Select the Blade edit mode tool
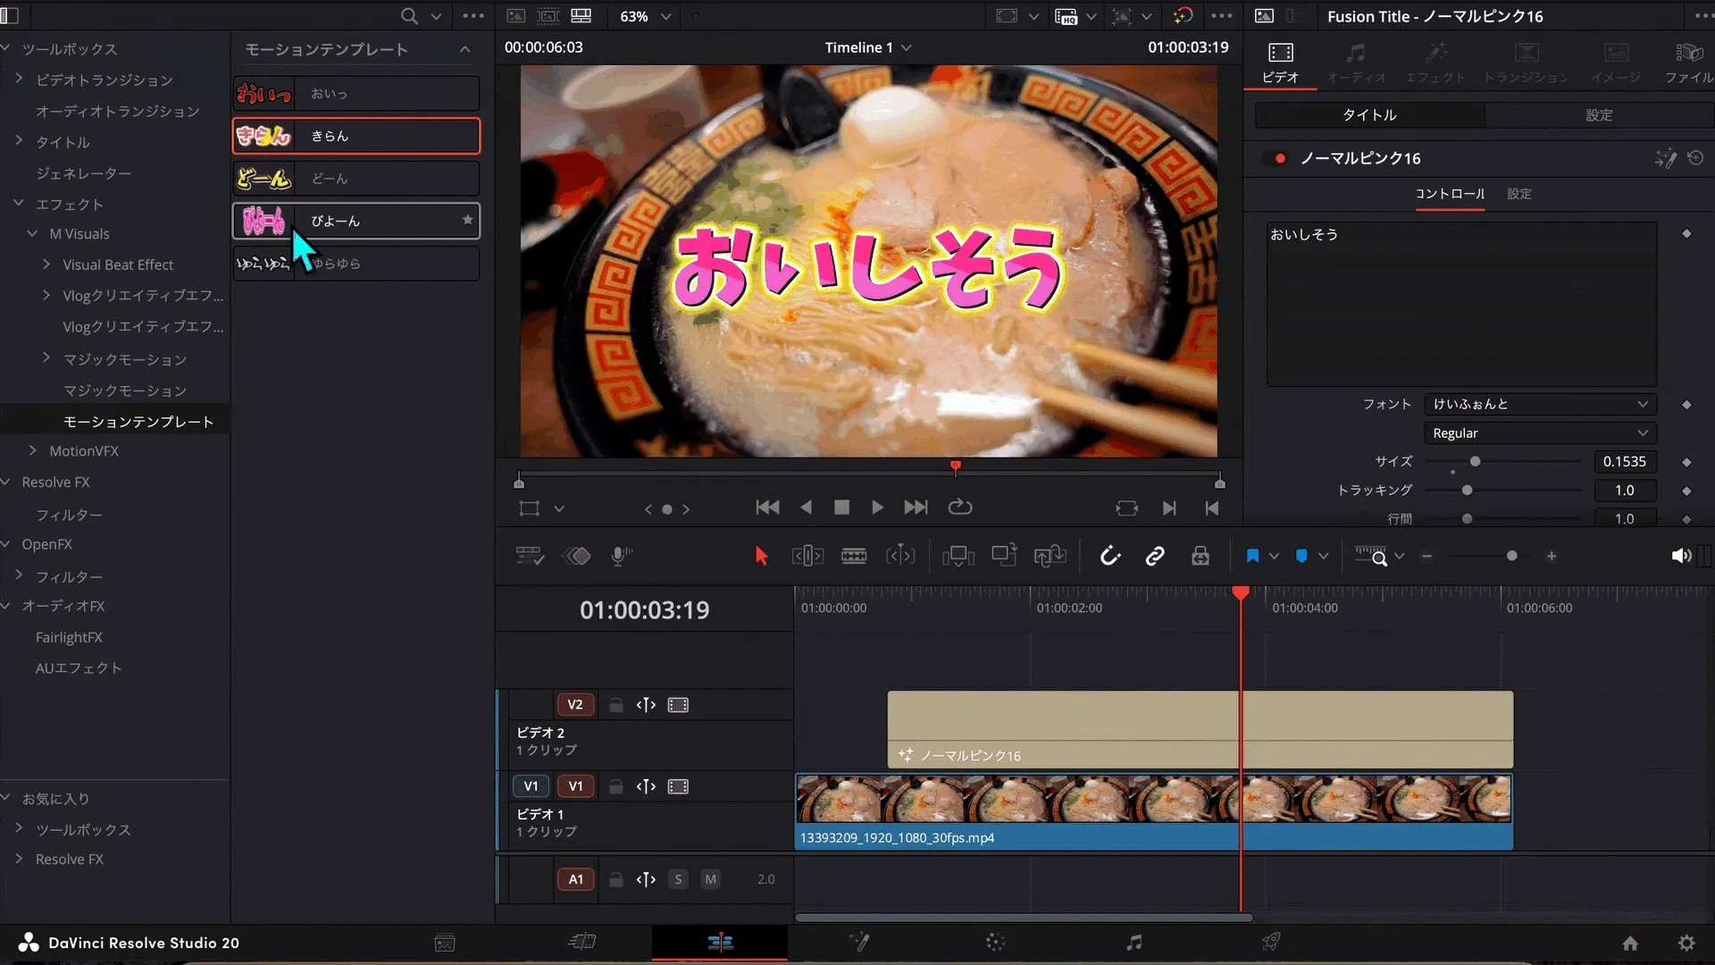The image size is (1715, 965). click(854, 555)
